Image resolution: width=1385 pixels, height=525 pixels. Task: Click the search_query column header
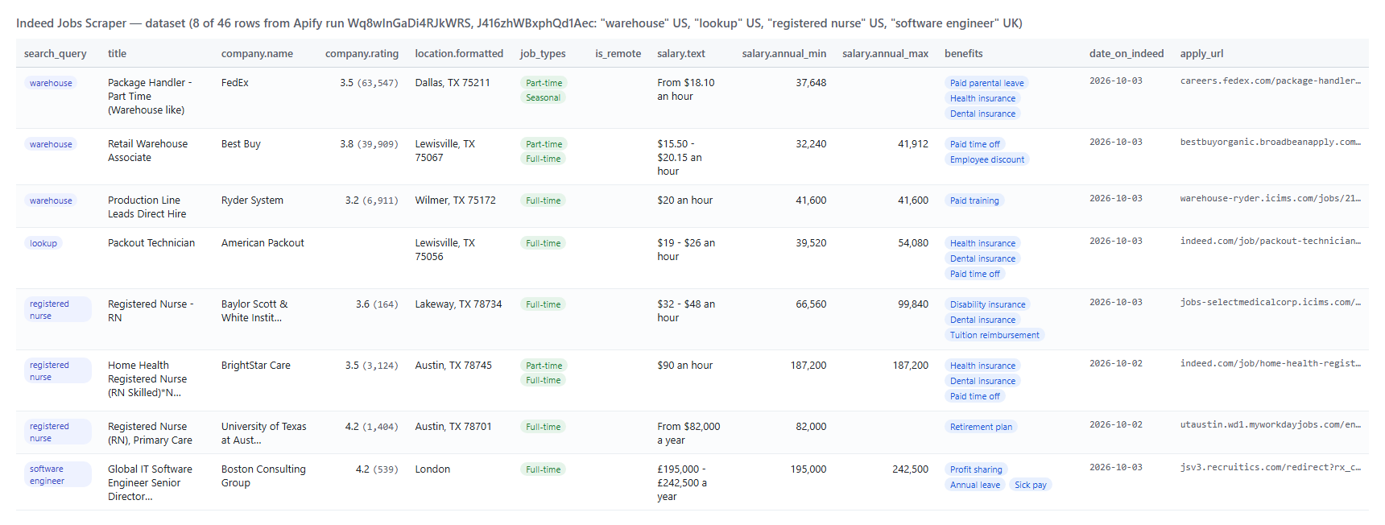click(x=55, y=54)
